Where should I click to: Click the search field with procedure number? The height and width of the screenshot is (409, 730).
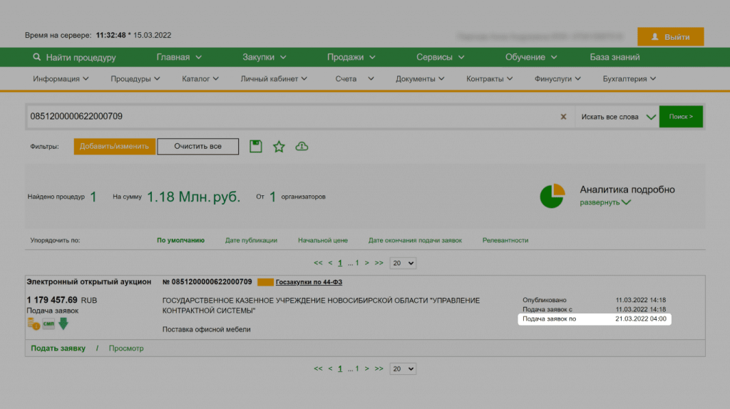coord(285,116)
